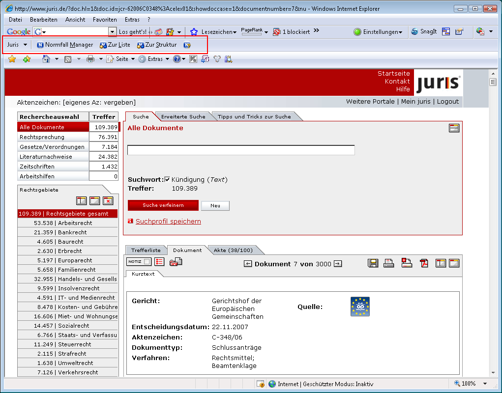The width and height of the screenshot is (502, 393).
Task: Add document to file folder icon
Action: click(x=176, y=262)
